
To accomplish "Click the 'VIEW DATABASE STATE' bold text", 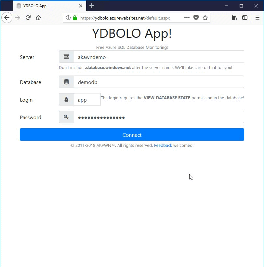I will [x=167, y=98].
